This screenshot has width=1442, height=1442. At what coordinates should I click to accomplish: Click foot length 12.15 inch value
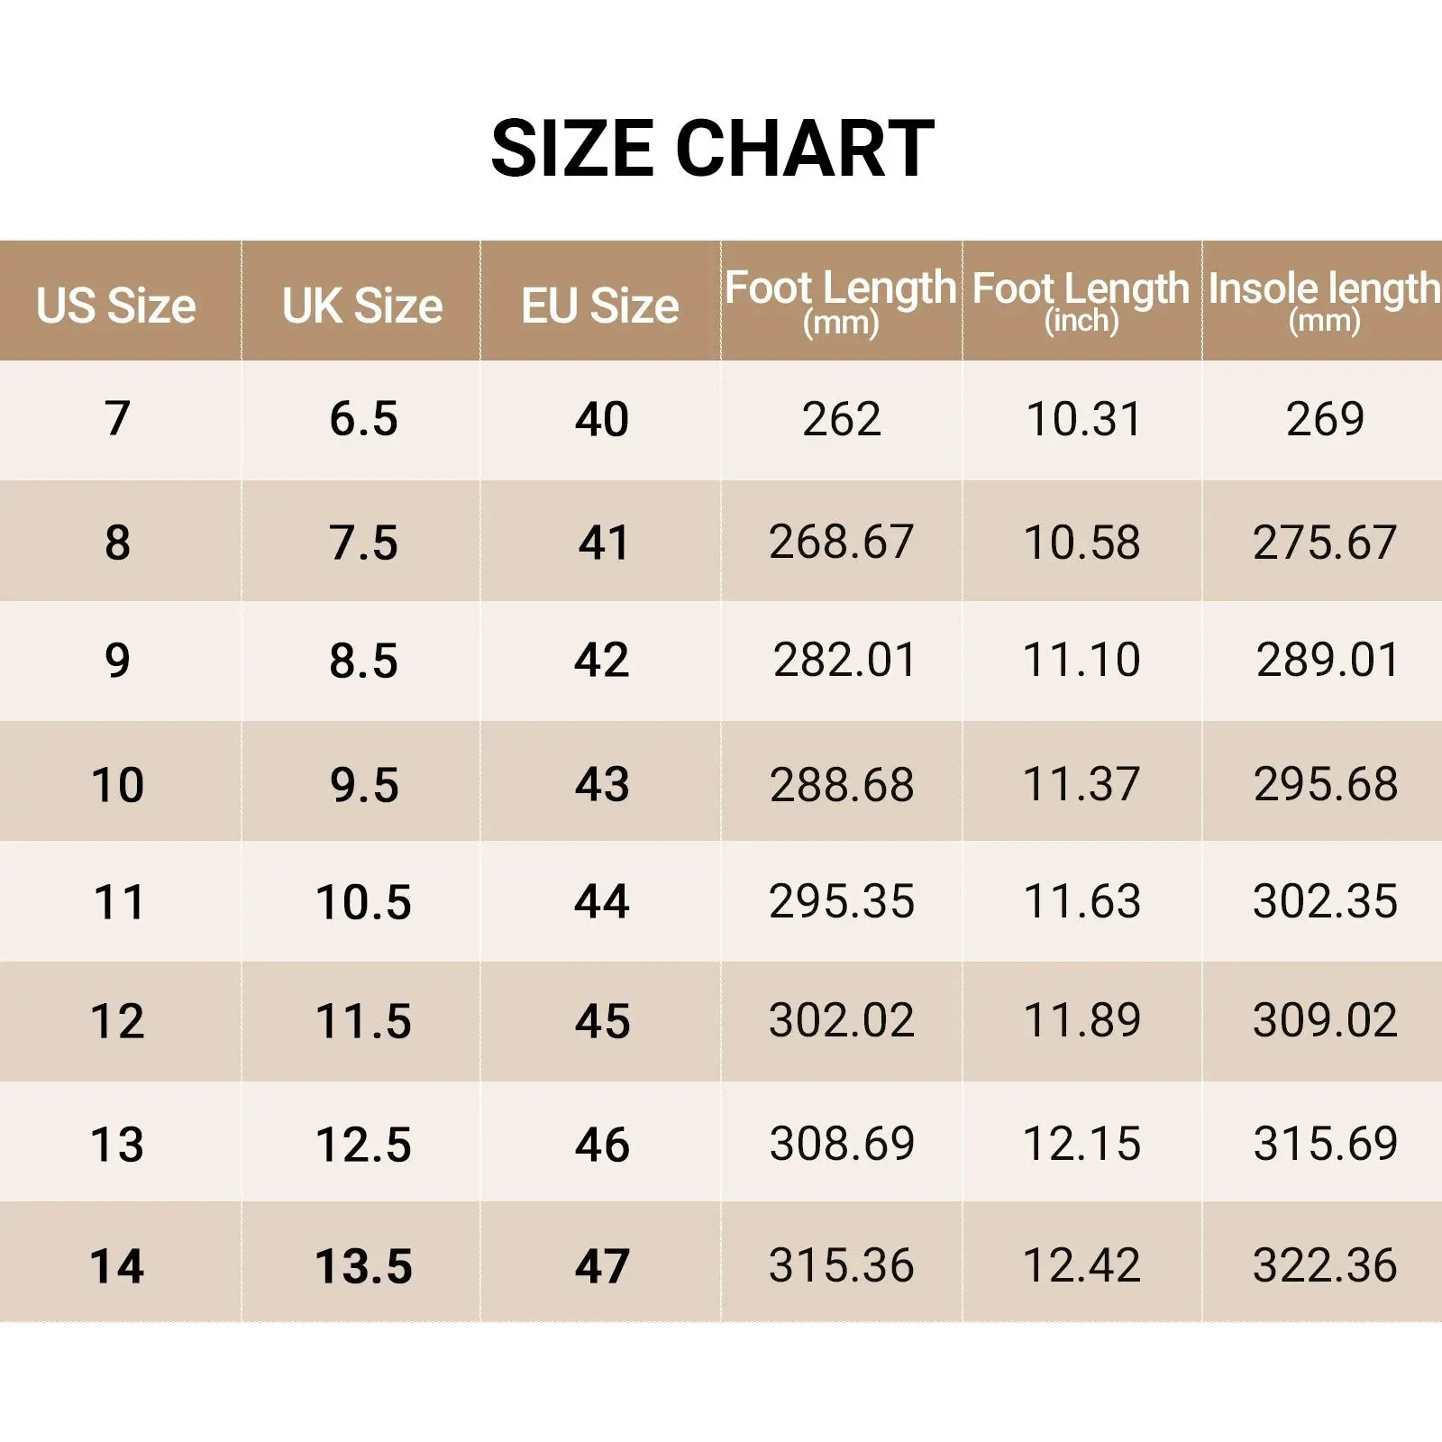(x=1082, y=1144)
